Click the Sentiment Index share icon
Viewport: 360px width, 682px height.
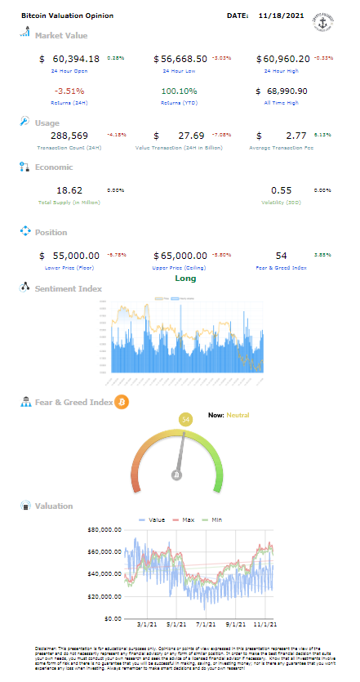[x=24, y=287]
